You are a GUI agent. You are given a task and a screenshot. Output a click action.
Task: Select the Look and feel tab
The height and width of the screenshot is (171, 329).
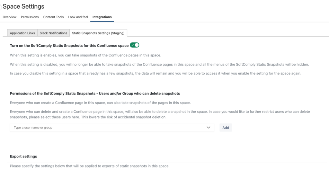coord(78,17)
